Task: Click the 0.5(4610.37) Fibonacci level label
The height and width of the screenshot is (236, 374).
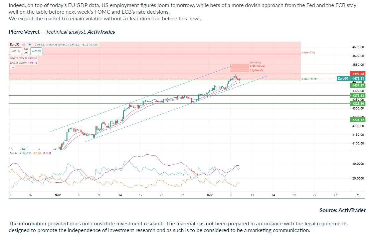Action: tap(308, 53)
